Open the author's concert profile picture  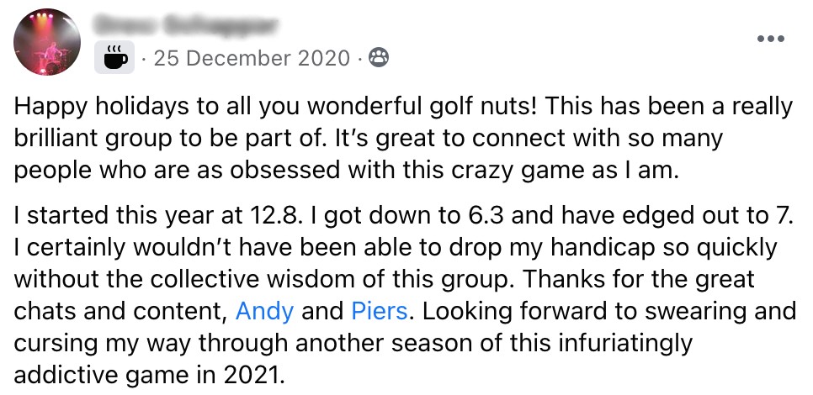[46, 42]
